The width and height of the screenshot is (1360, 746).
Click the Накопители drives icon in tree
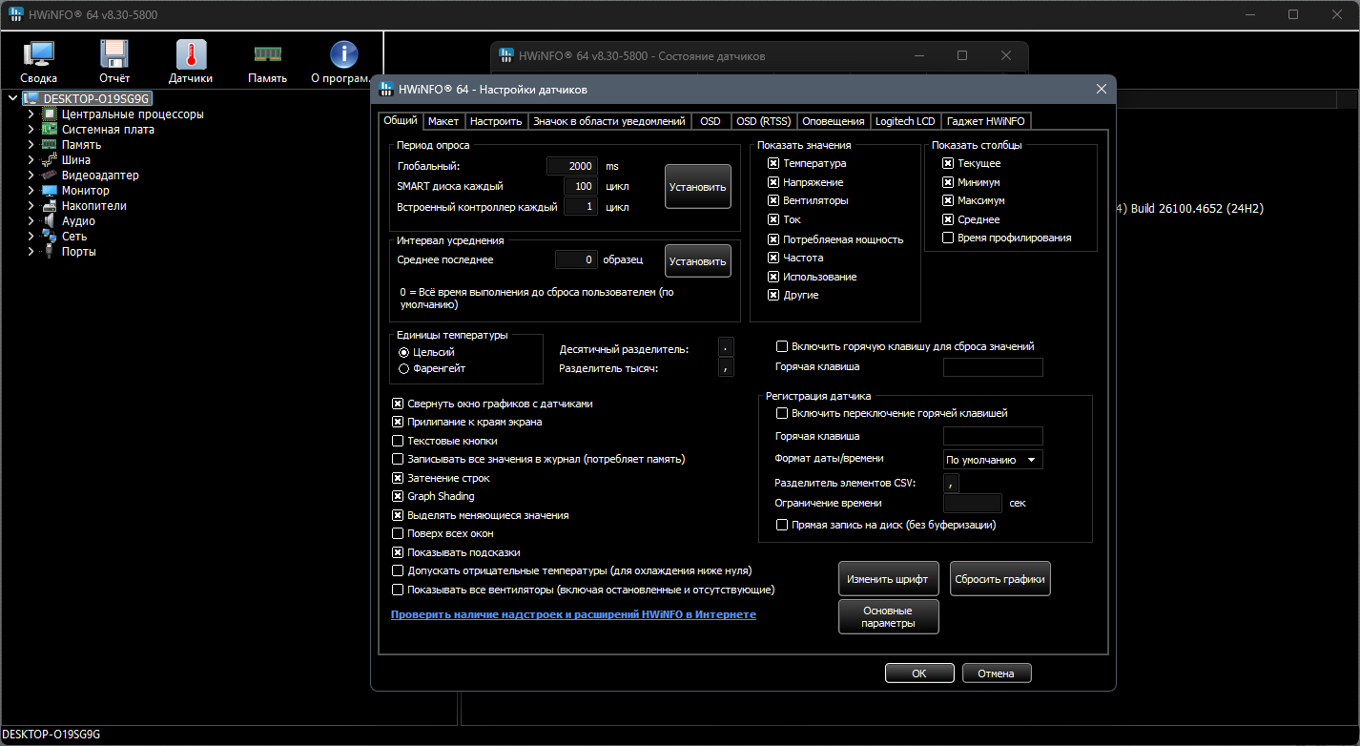tap(50, 206)
